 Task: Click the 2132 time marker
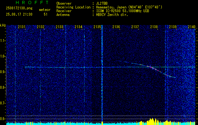pyautogui.click(x=41, y=27)
